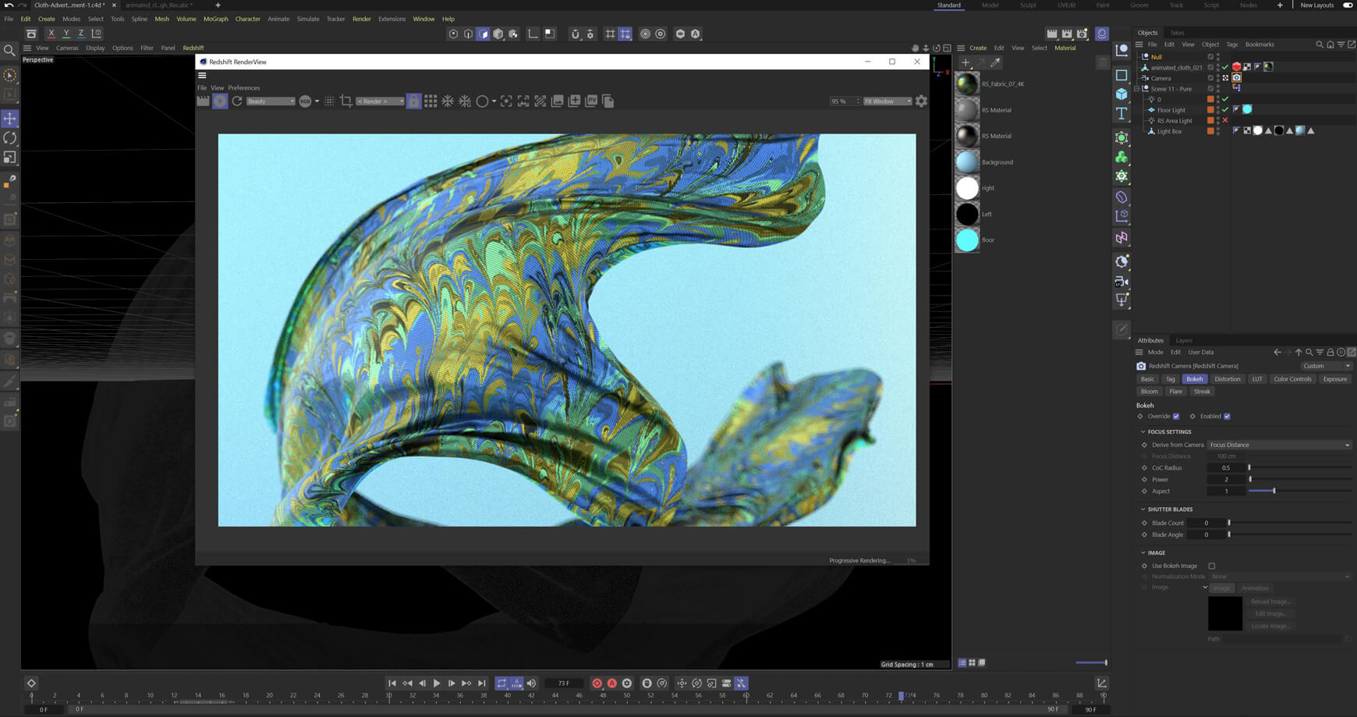
Task: Click the Aspect slider handle
Action: (x=1274, y=491)
